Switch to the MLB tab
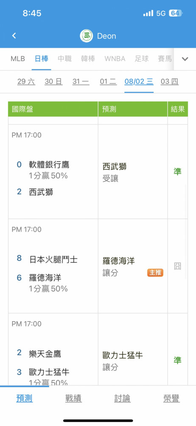Viewport: 196px width, 426px height. pyautogui.click(x=18, y=59)
